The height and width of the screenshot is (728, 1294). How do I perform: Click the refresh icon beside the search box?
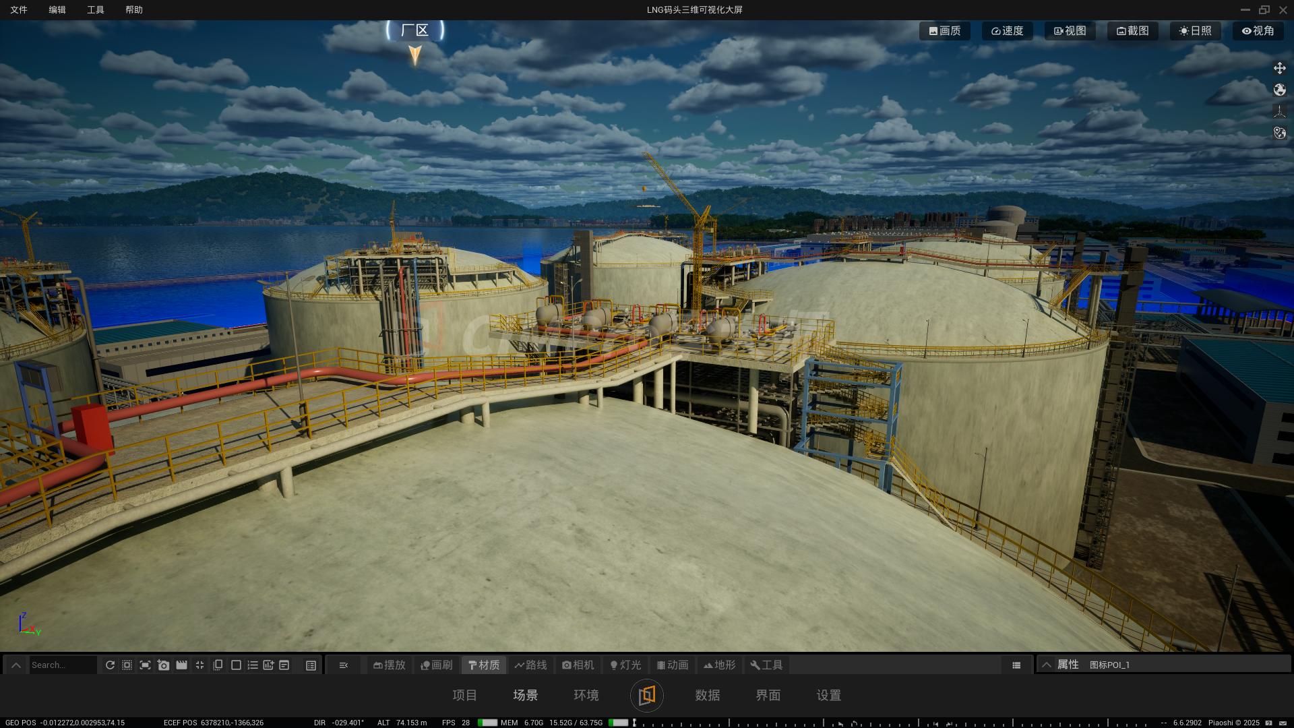pos(110,665)
